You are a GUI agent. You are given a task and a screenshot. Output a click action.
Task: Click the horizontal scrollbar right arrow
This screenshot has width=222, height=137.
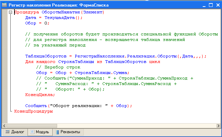[x=218, y=126]
